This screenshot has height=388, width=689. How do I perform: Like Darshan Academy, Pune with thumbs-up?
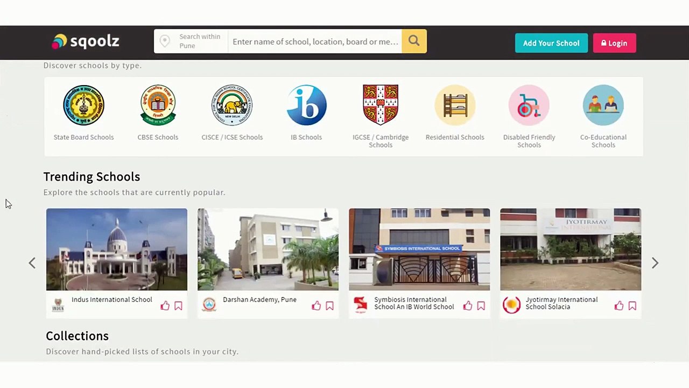(x=316, y=306)
